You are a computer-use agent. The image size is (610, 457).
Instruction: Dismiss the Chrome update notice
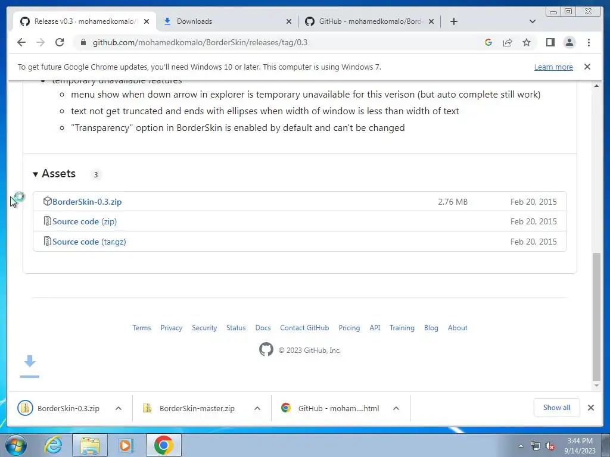[587, 67]
